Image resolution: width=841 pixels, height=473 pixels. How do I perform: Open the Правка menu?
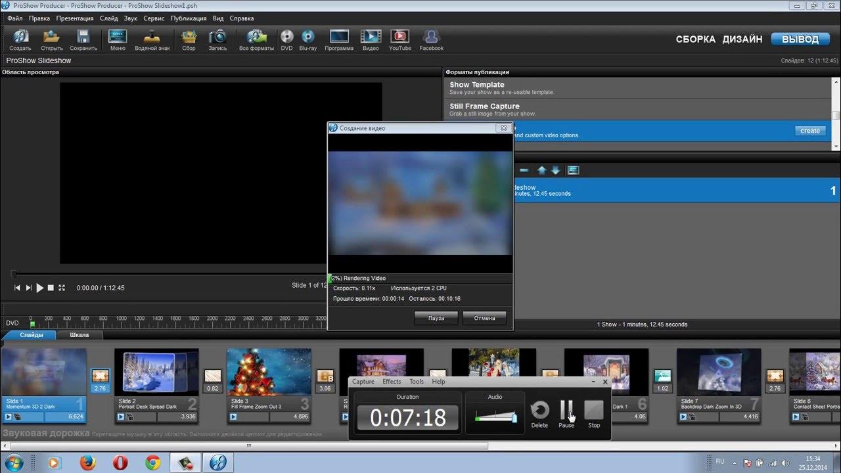click(39, 18)
